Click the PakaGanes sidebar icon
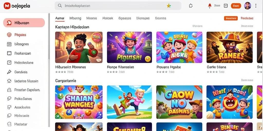This screenshot has width=263, height=131. point(9,99)
